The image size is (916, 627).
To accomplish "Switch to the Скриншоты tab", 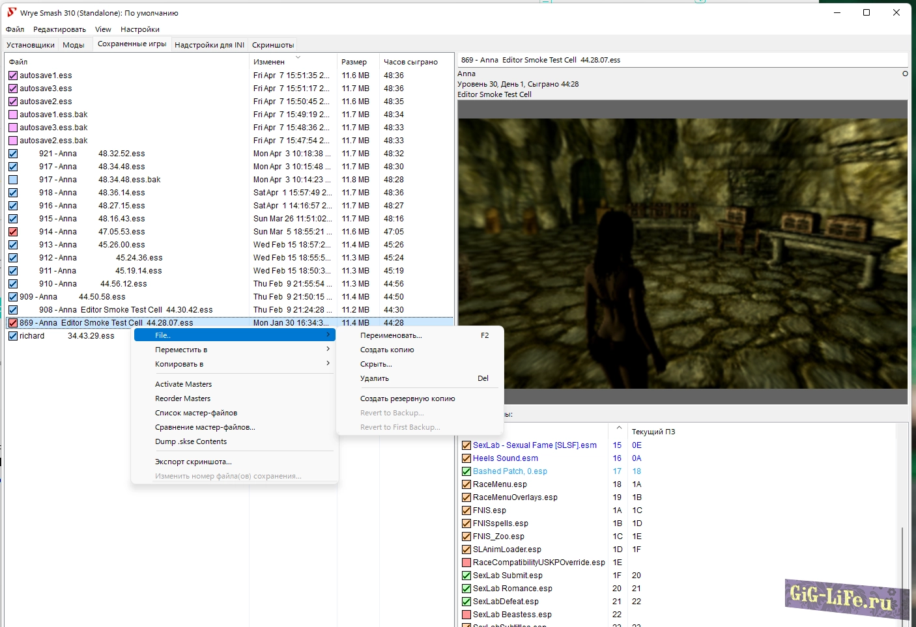I will pos(273,45).
